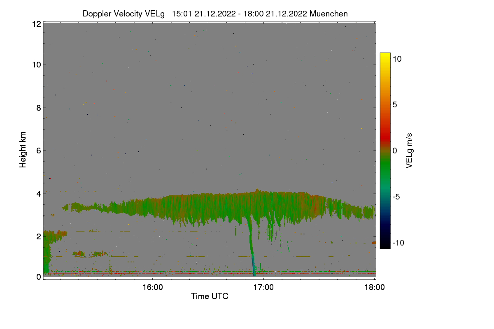The image size is (494, 329).
Task: Click the VELg m/s colorbar title
Action: click(x=409, y=151)
